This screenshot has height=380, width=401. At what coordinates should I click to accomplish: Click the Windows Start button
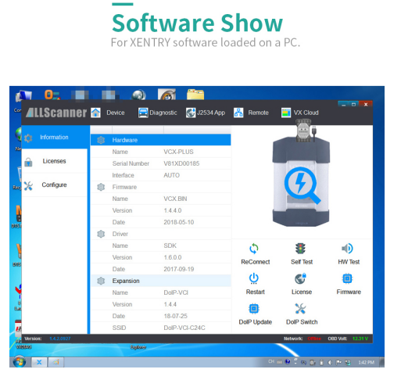20,362
